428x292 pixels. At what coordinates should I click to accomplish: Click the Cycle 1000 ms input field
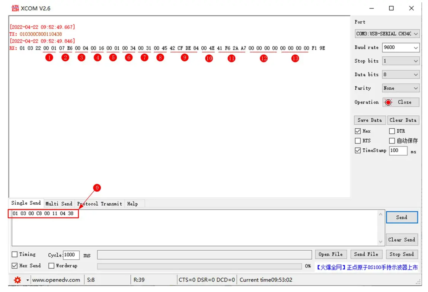click(71, 255)
